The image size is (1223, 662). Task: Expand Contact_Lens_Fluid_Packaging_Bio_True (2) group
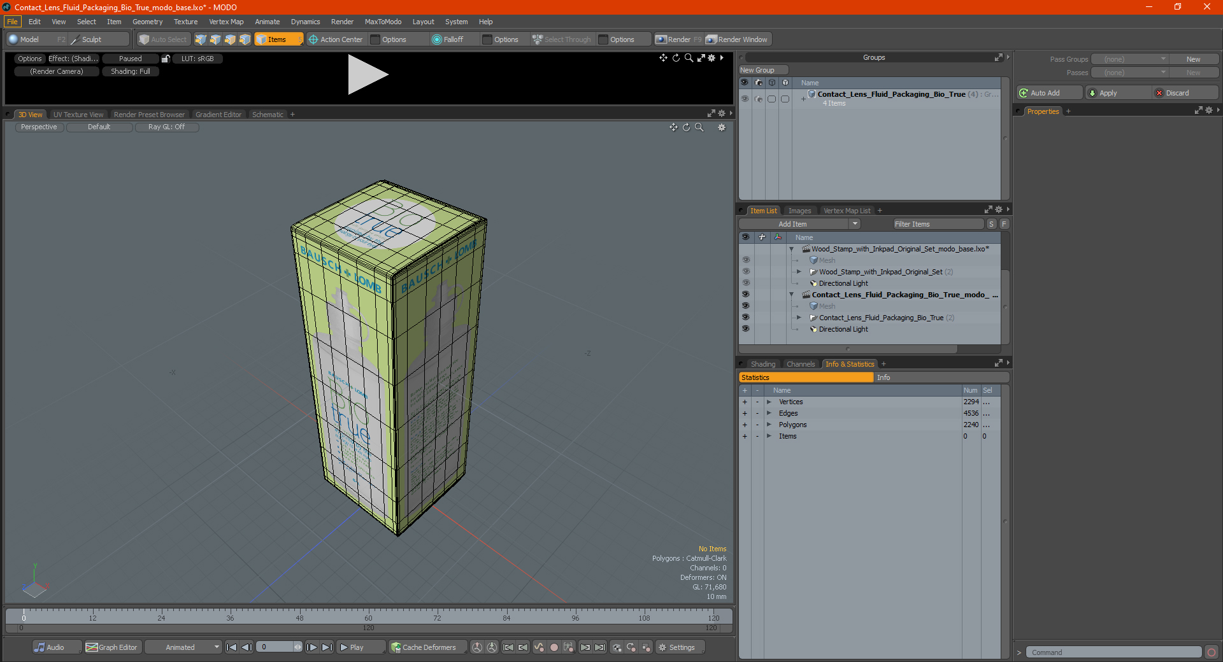[x=799, y=318]
